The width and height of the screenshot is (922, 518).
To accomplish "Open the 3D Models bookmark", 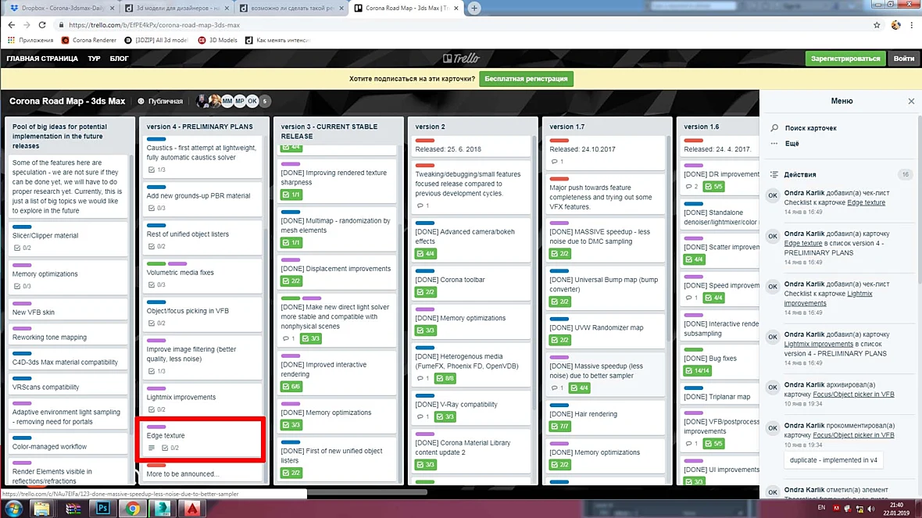I will coord(217,40).
